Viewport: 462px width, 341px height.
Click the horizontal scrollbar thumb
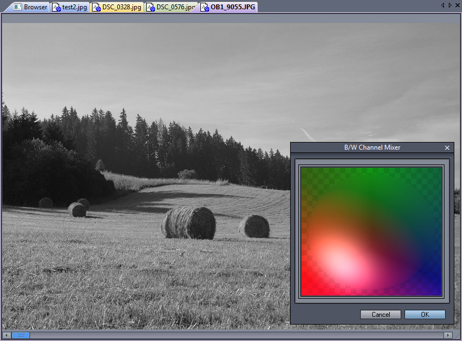coord(21,336)
